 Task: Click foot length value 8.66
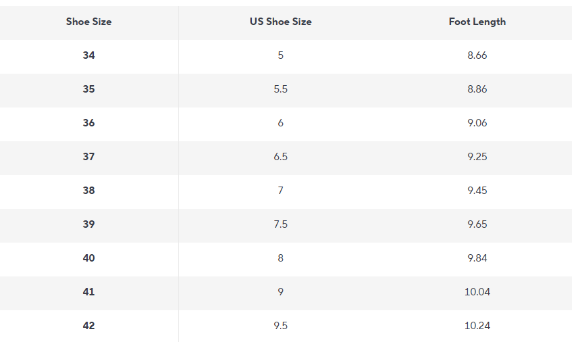click(x=477, y=55)
